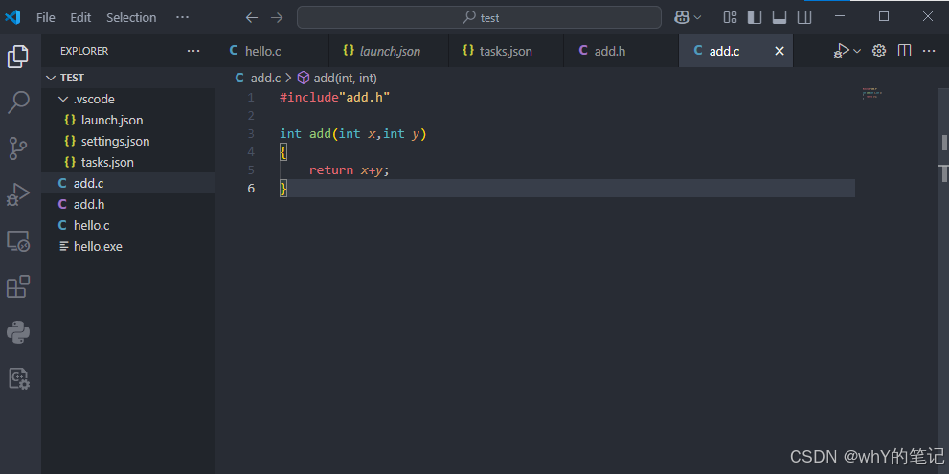The image size is (949, 474).
Task: Open the Remote Explorer view
Action: click(17, 241)
